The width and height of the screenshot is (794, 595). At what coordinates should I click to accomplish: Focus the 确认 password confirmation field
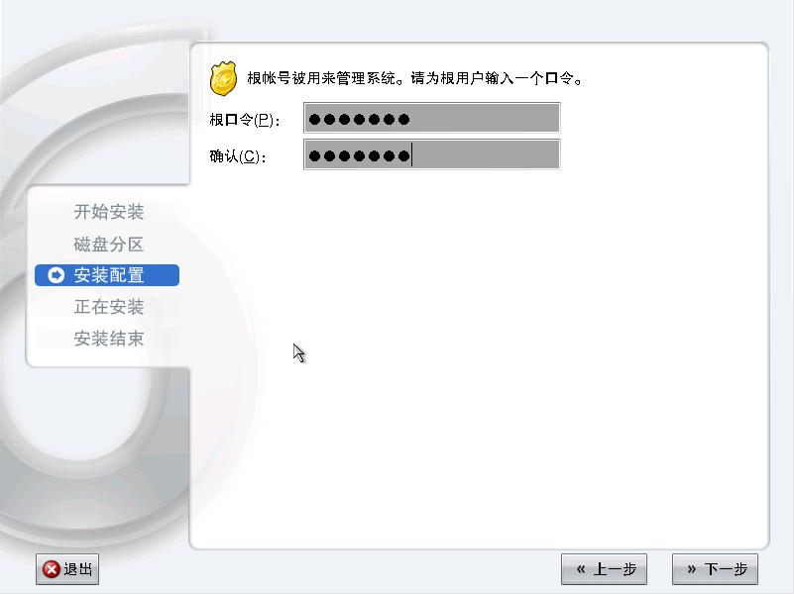(432, 154)
